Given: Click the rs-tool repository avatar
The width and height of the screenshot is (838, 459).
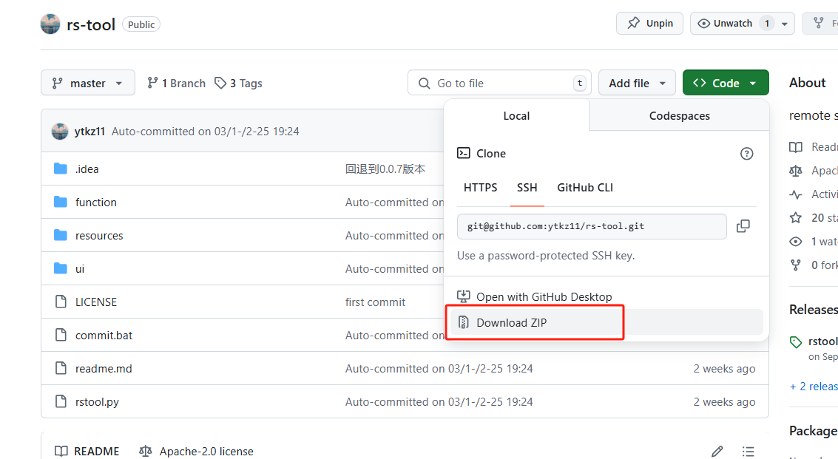Looking at the screenshot, I should (50, 24).
